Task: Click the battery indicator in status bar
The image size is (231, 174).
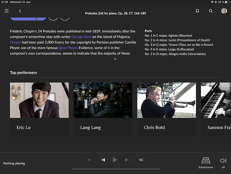Action: 227,2
